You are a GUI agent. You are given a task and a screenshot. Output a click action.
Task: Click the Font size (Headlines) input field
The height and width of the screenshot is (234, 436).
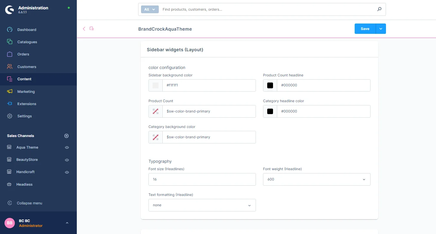tap(202, 179)
